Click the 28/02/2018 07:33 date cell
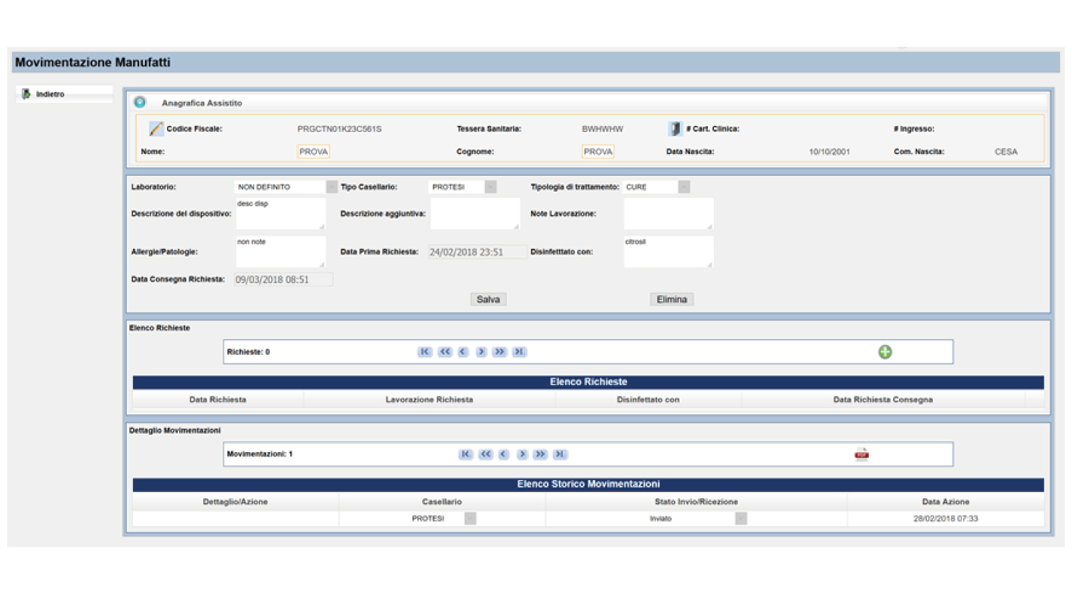This screenshot has height=594, width=1072. 945,519
